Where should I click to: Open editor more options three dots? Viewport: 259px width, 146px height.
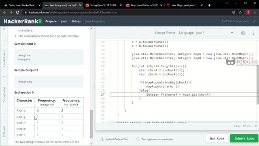click(x=253, y=33)
